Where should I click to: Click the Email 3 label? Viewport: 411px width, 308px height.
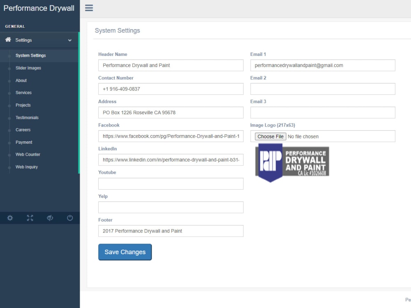coord(258,101)
